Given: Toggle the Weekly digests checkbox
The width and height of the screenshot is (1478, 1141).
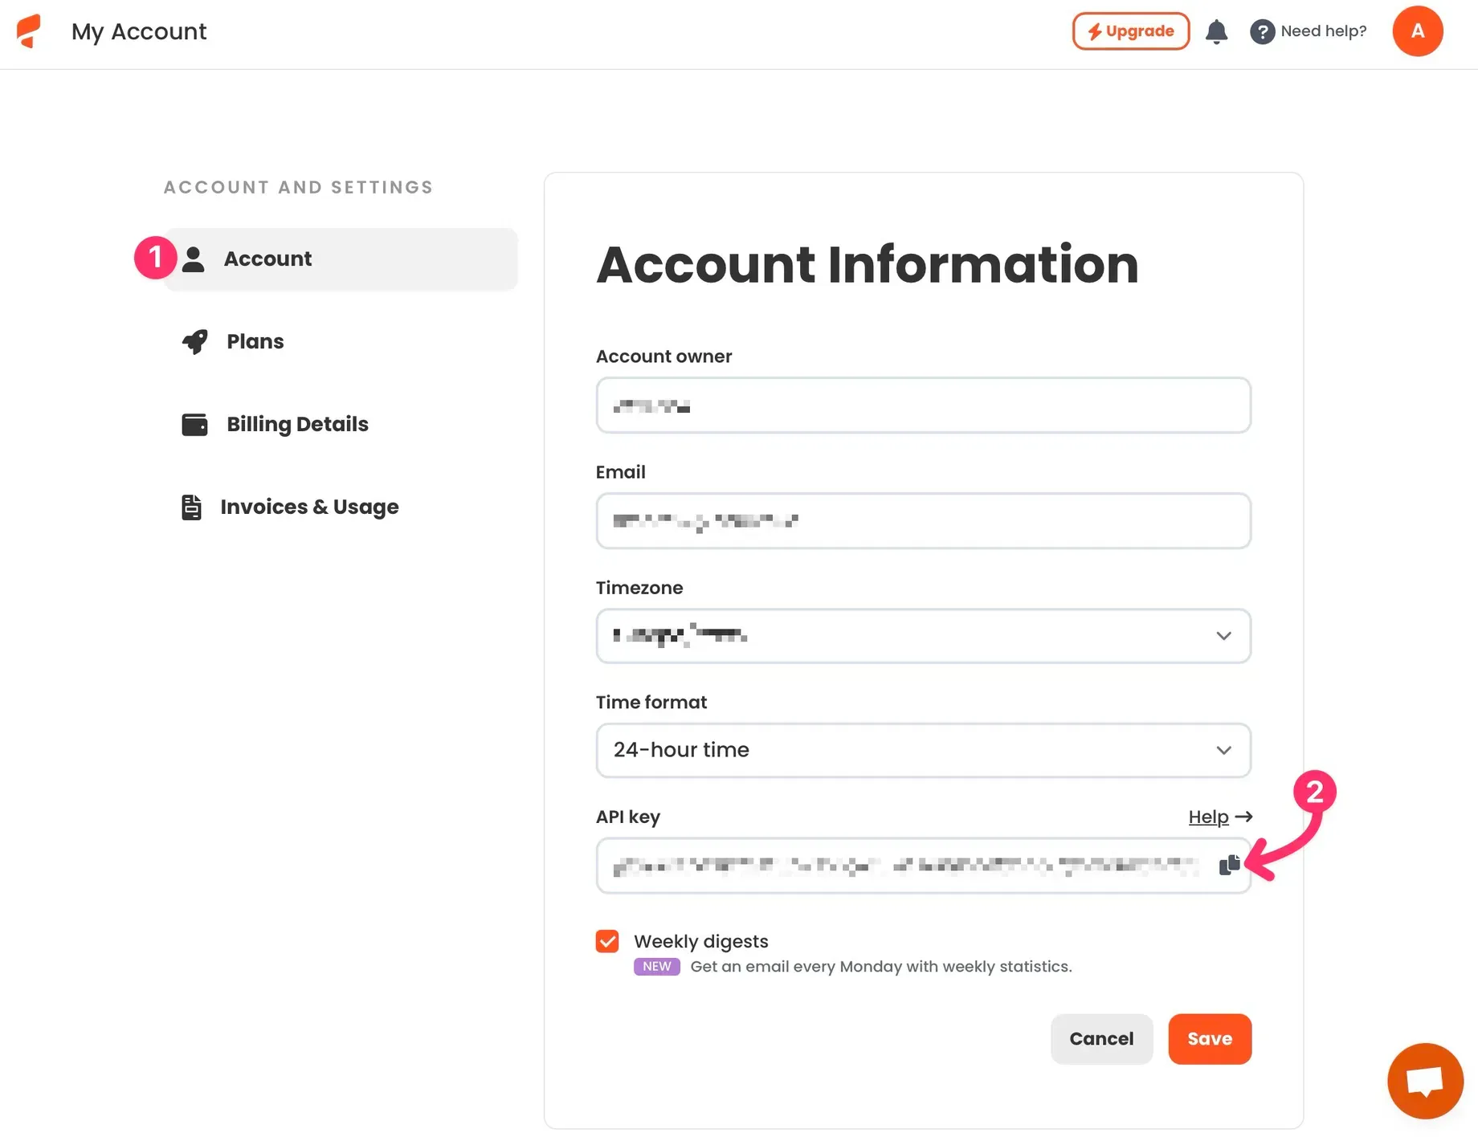Looking at the screenshot, I should click(607, 941).
